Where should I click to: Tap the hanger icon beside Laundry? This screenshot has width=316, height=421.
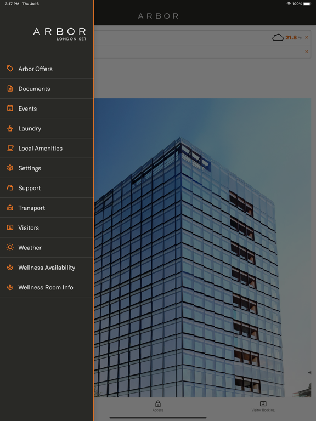point(10,128)
